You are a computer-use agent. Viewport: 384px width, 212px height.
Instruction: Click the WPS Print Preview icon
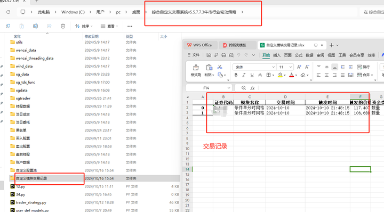click(231, 55)
